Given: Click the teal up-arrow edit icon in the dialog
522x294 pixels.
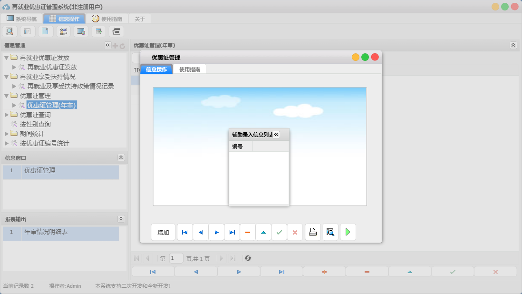Looking at the screenshot, I should [263, 232].
